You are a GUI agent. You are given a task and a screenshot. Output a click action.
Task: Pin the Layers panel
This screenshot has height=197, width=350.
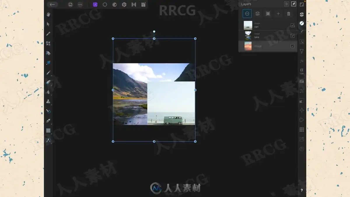293,4
